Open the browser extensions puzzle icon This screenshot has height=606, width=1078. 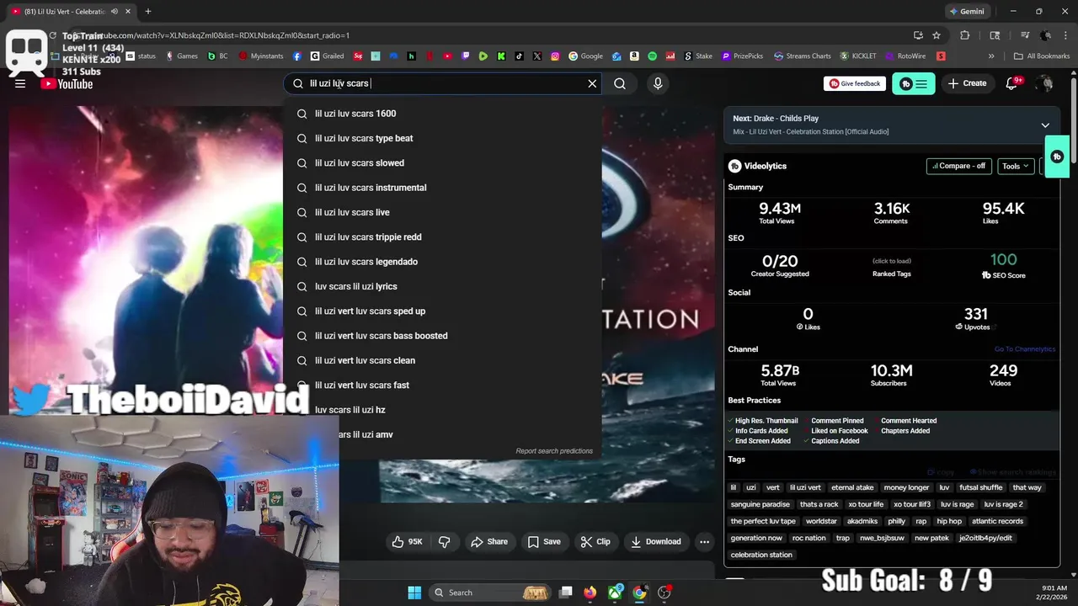(x=965, y=35)
